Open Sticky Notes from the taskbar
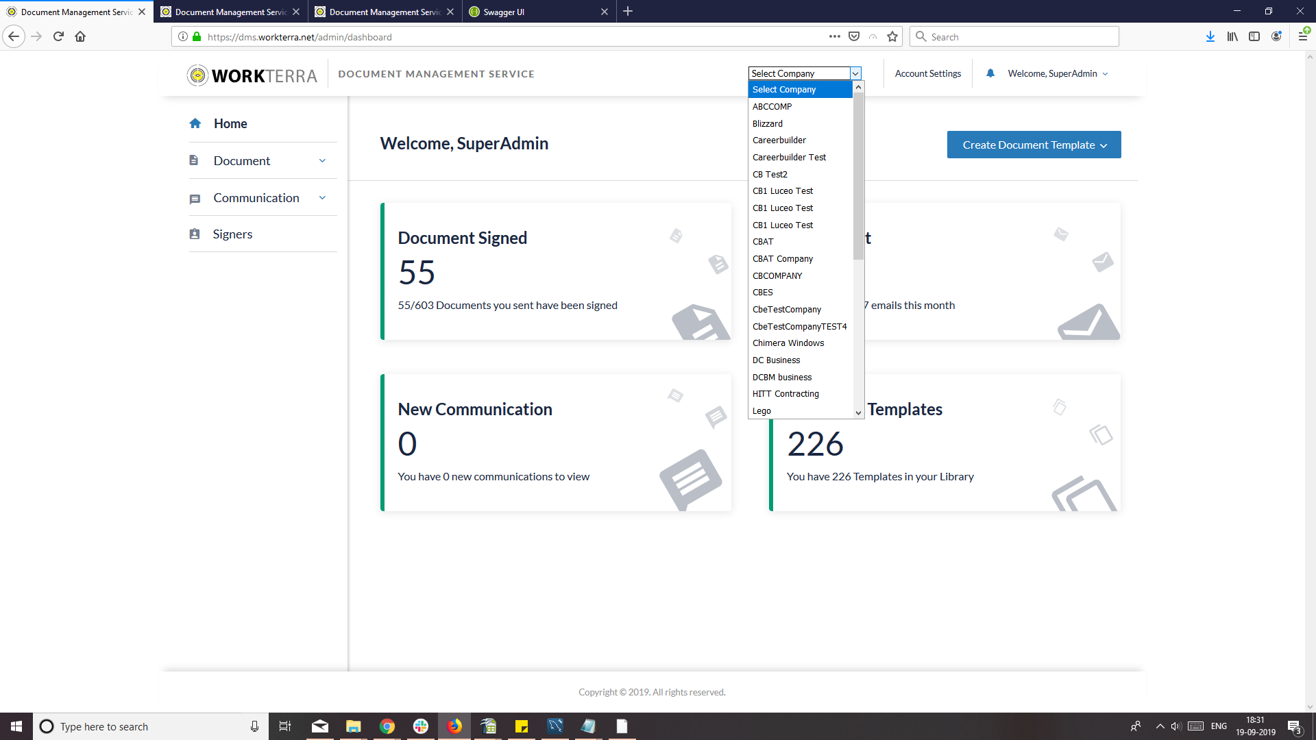This screenshot has width=1316, height=740. tap(522, 726)
